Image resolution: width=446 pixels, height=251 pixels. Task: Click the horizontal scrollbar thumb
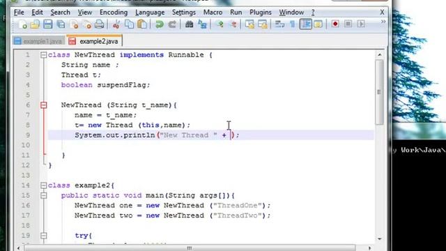190,248
